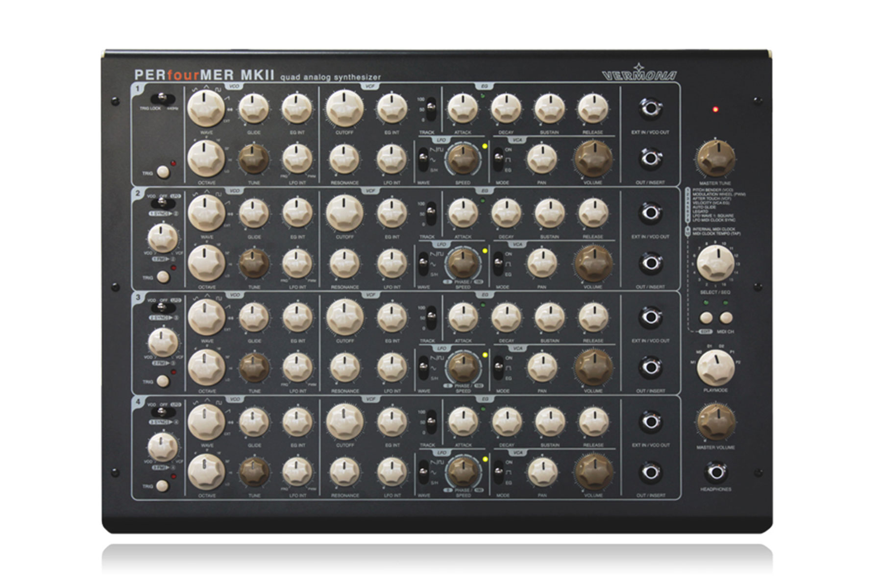Click channel 1 PAN knob
The image size is (882, 588).
point(541,159)
